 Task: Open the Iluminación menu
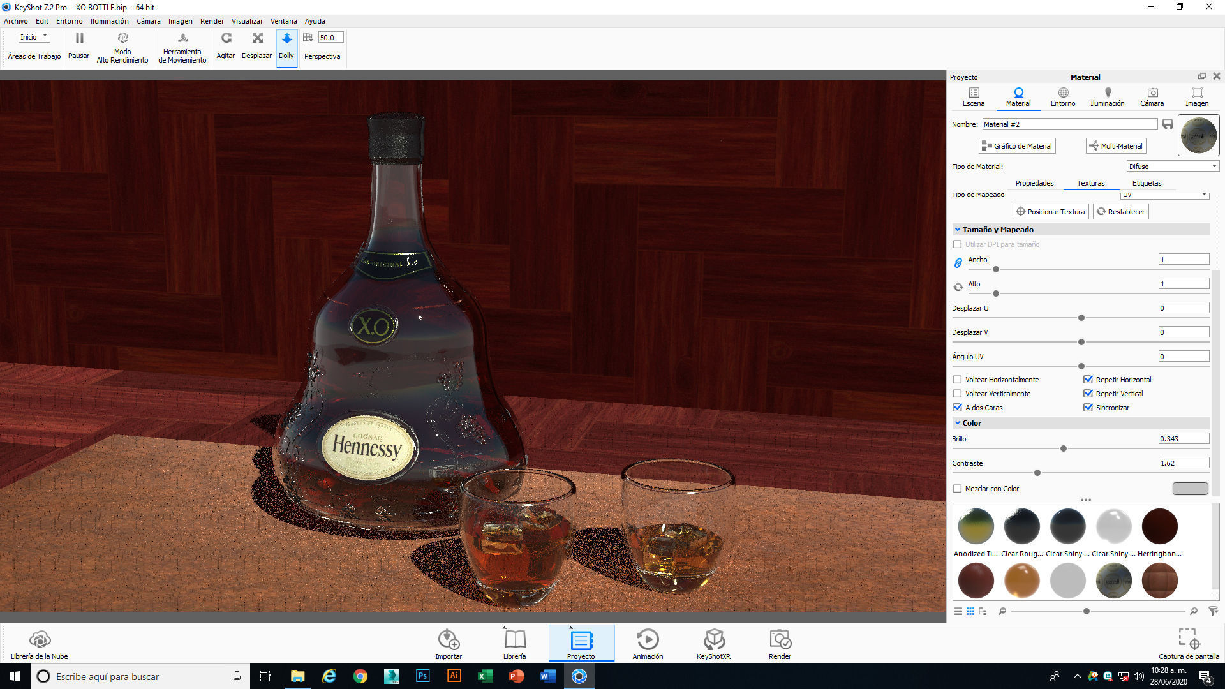click(109, 21)
